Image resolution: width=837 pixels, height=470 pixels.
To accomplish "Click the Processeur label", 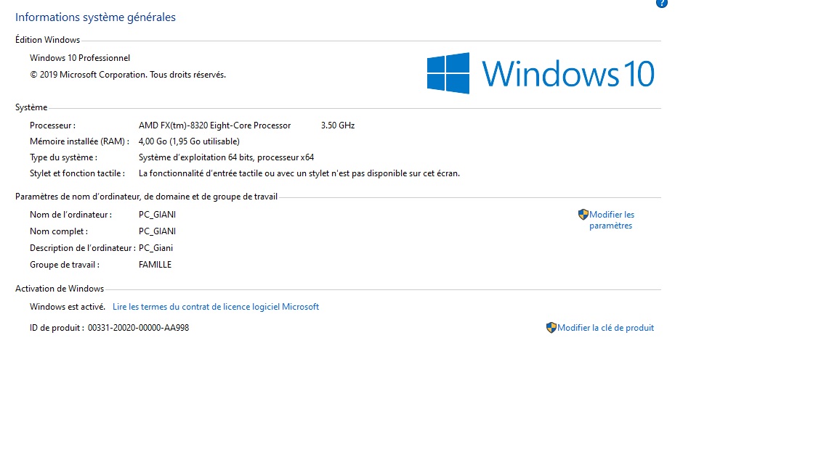I will point(52,125).
